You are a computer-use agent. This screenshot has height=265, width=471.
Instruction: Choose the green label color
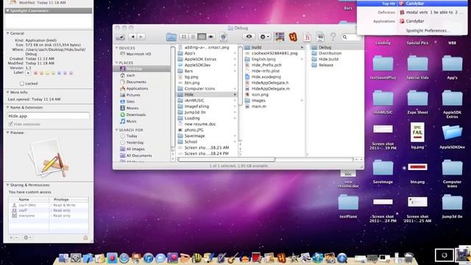[x=54, y=73]
